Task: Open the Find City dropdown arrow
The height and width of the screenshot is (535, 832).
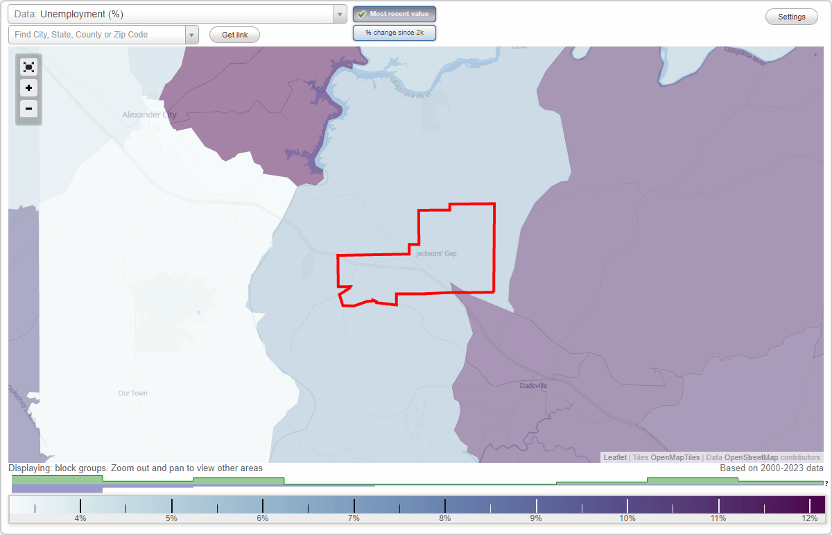Action: pyautogui.click(x=192, y=34)
